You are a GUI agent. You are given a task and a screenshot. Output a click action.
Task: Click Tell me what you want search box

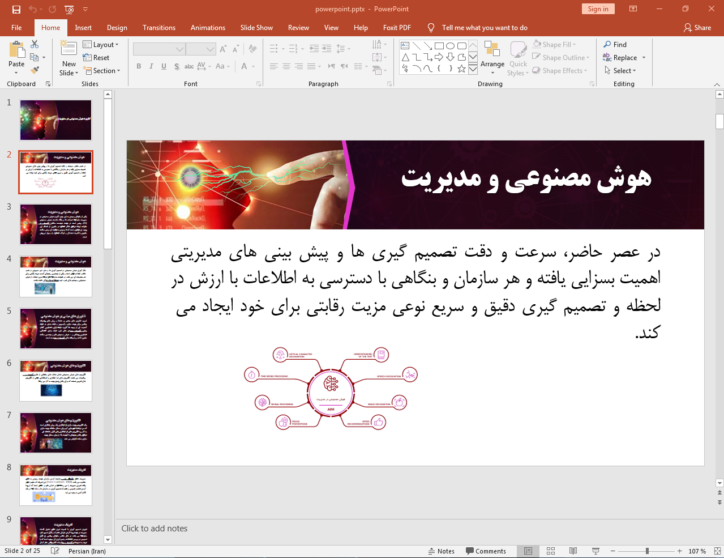[x=485, y=28]
